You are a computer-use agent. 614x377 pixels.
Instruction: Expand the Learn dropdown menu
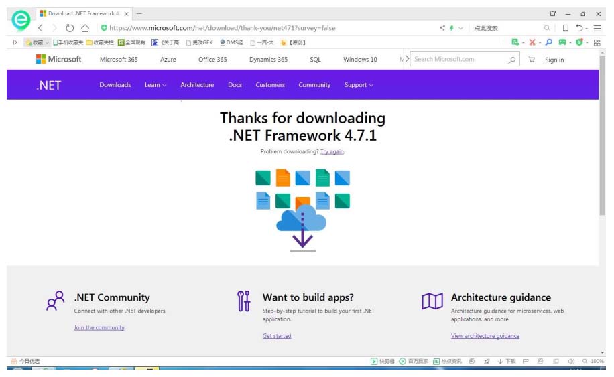156,85
